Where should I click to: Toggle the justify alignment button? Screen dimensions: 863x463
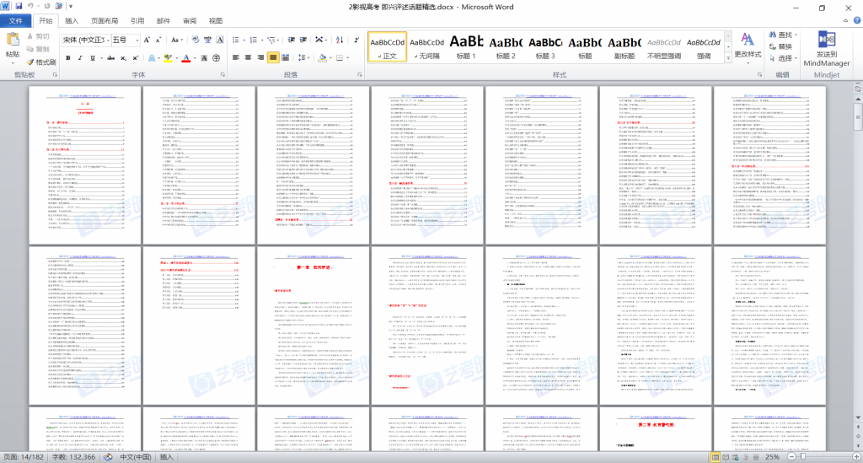[x=274, y=58]
